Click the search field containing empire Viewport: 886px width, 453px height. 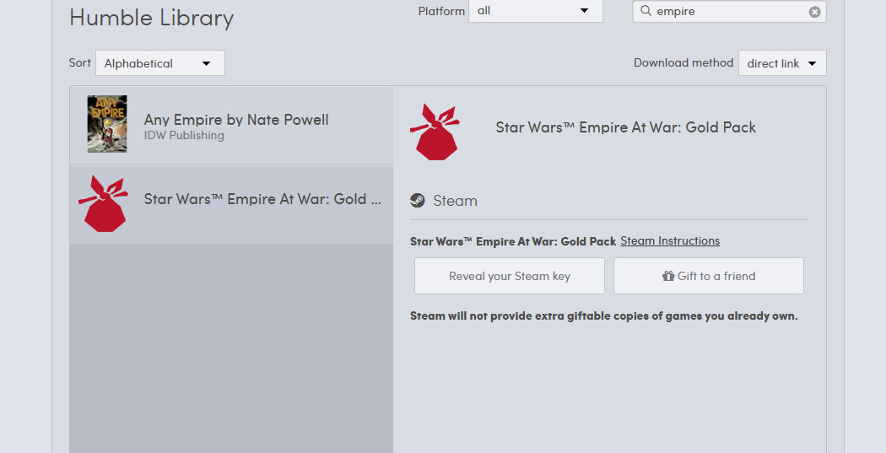pyautogui.click(x=730, y=11)
